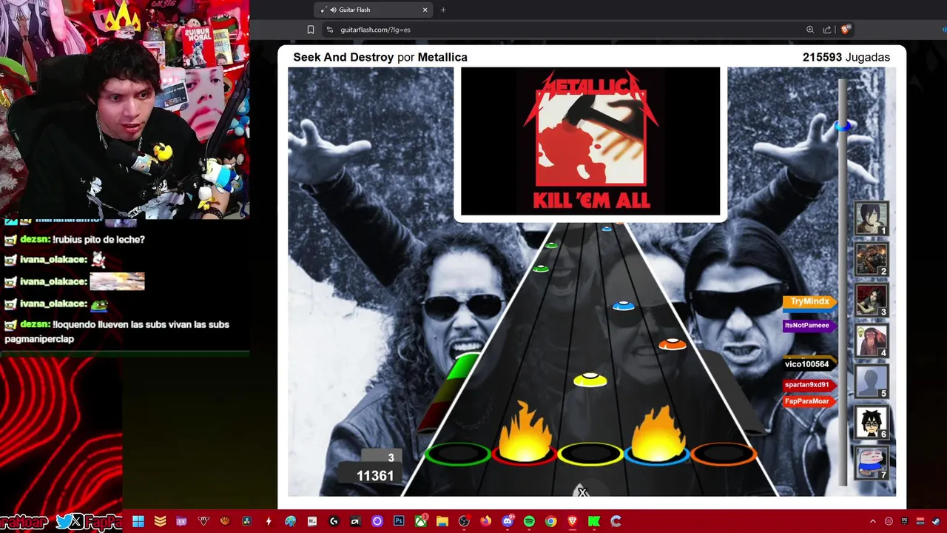
Task: Click the ItsNotPameee player tag
Action: [809, 326]
